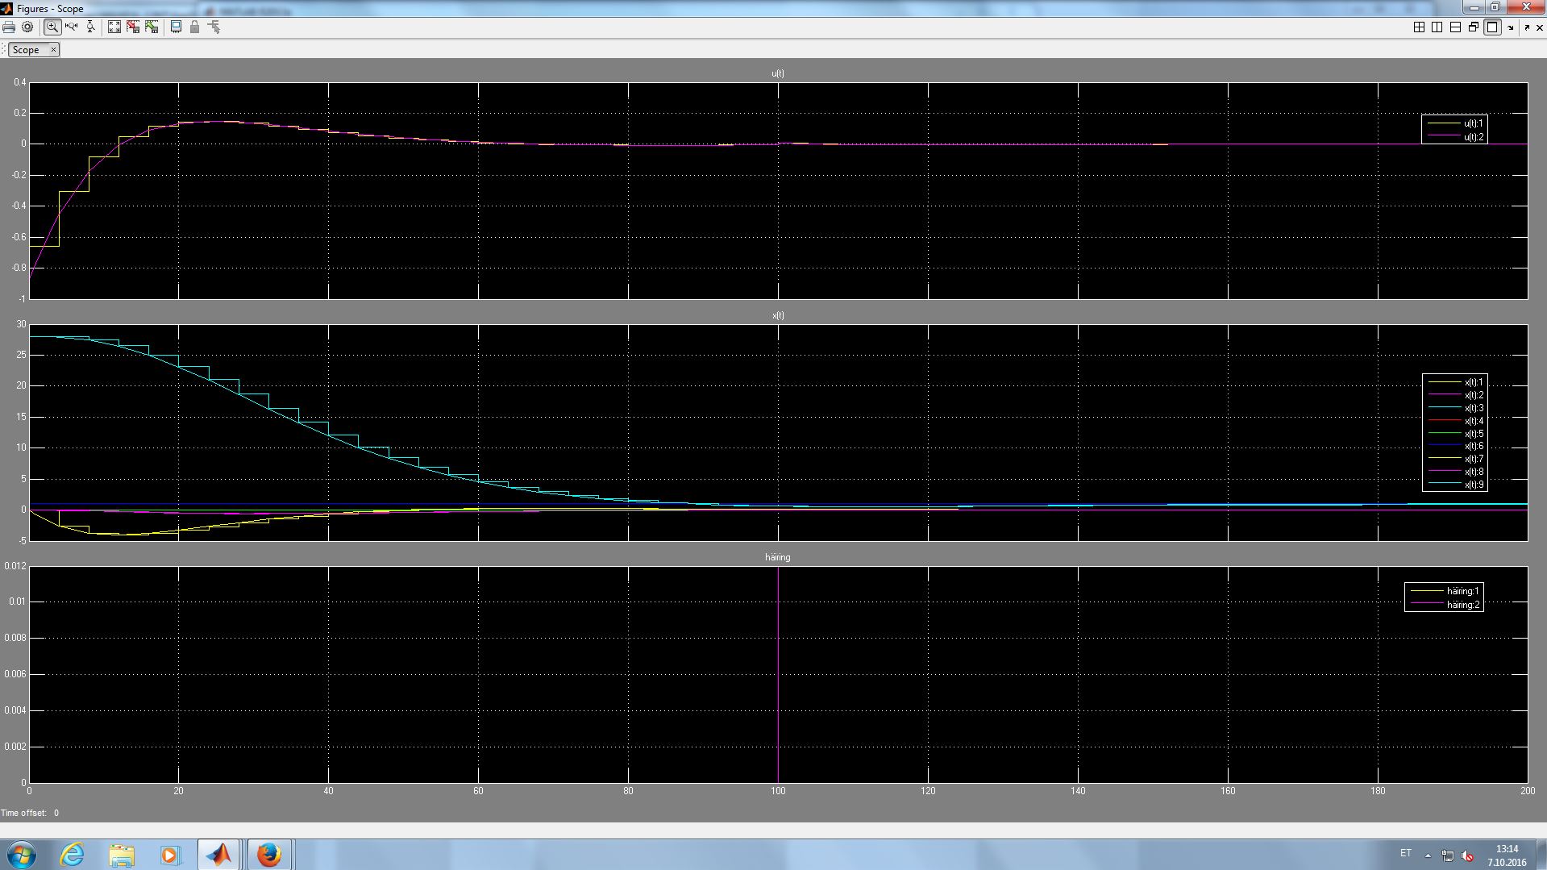Screen dimensions: 1547x870
Task: Click Save current axes settings icon
Action: click(133, 27)
